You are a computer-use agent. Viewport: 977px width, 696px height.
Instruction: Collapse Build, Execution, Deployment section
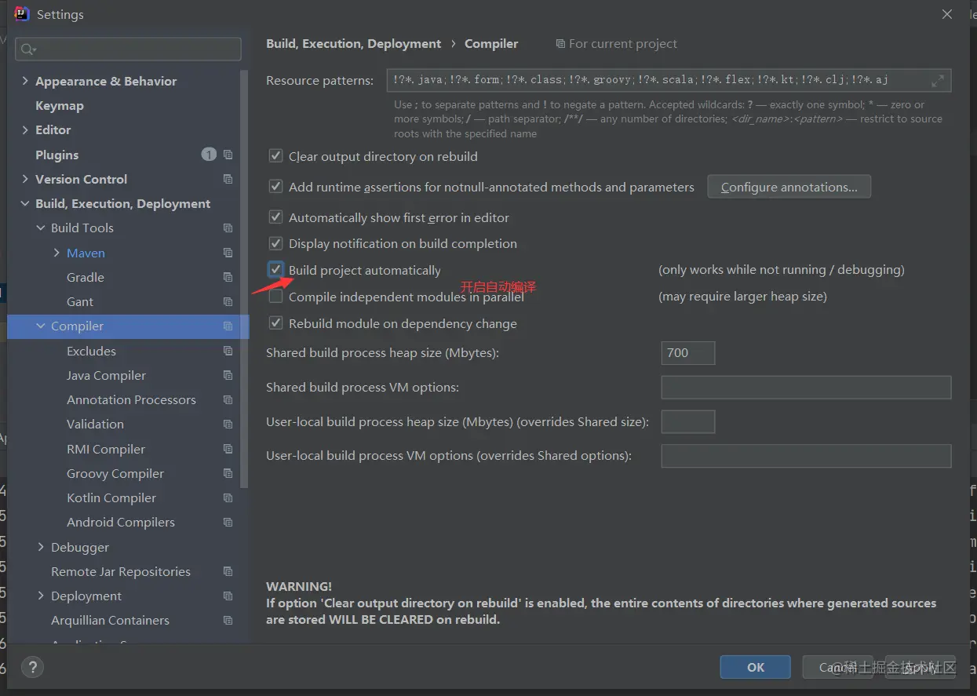(x=25, y=203)
